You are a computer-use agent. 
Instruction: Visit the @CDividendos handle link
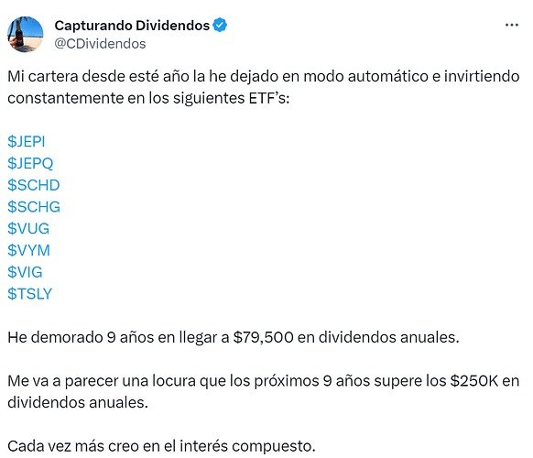100,44
